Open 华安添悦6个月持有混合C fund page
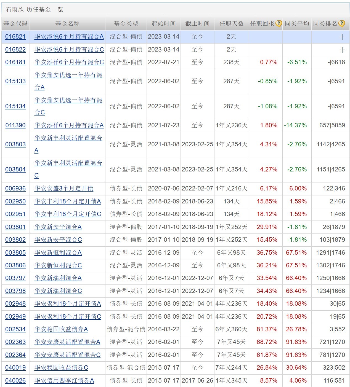This screenshot has height=387, width=350. (x=69, y=50)
